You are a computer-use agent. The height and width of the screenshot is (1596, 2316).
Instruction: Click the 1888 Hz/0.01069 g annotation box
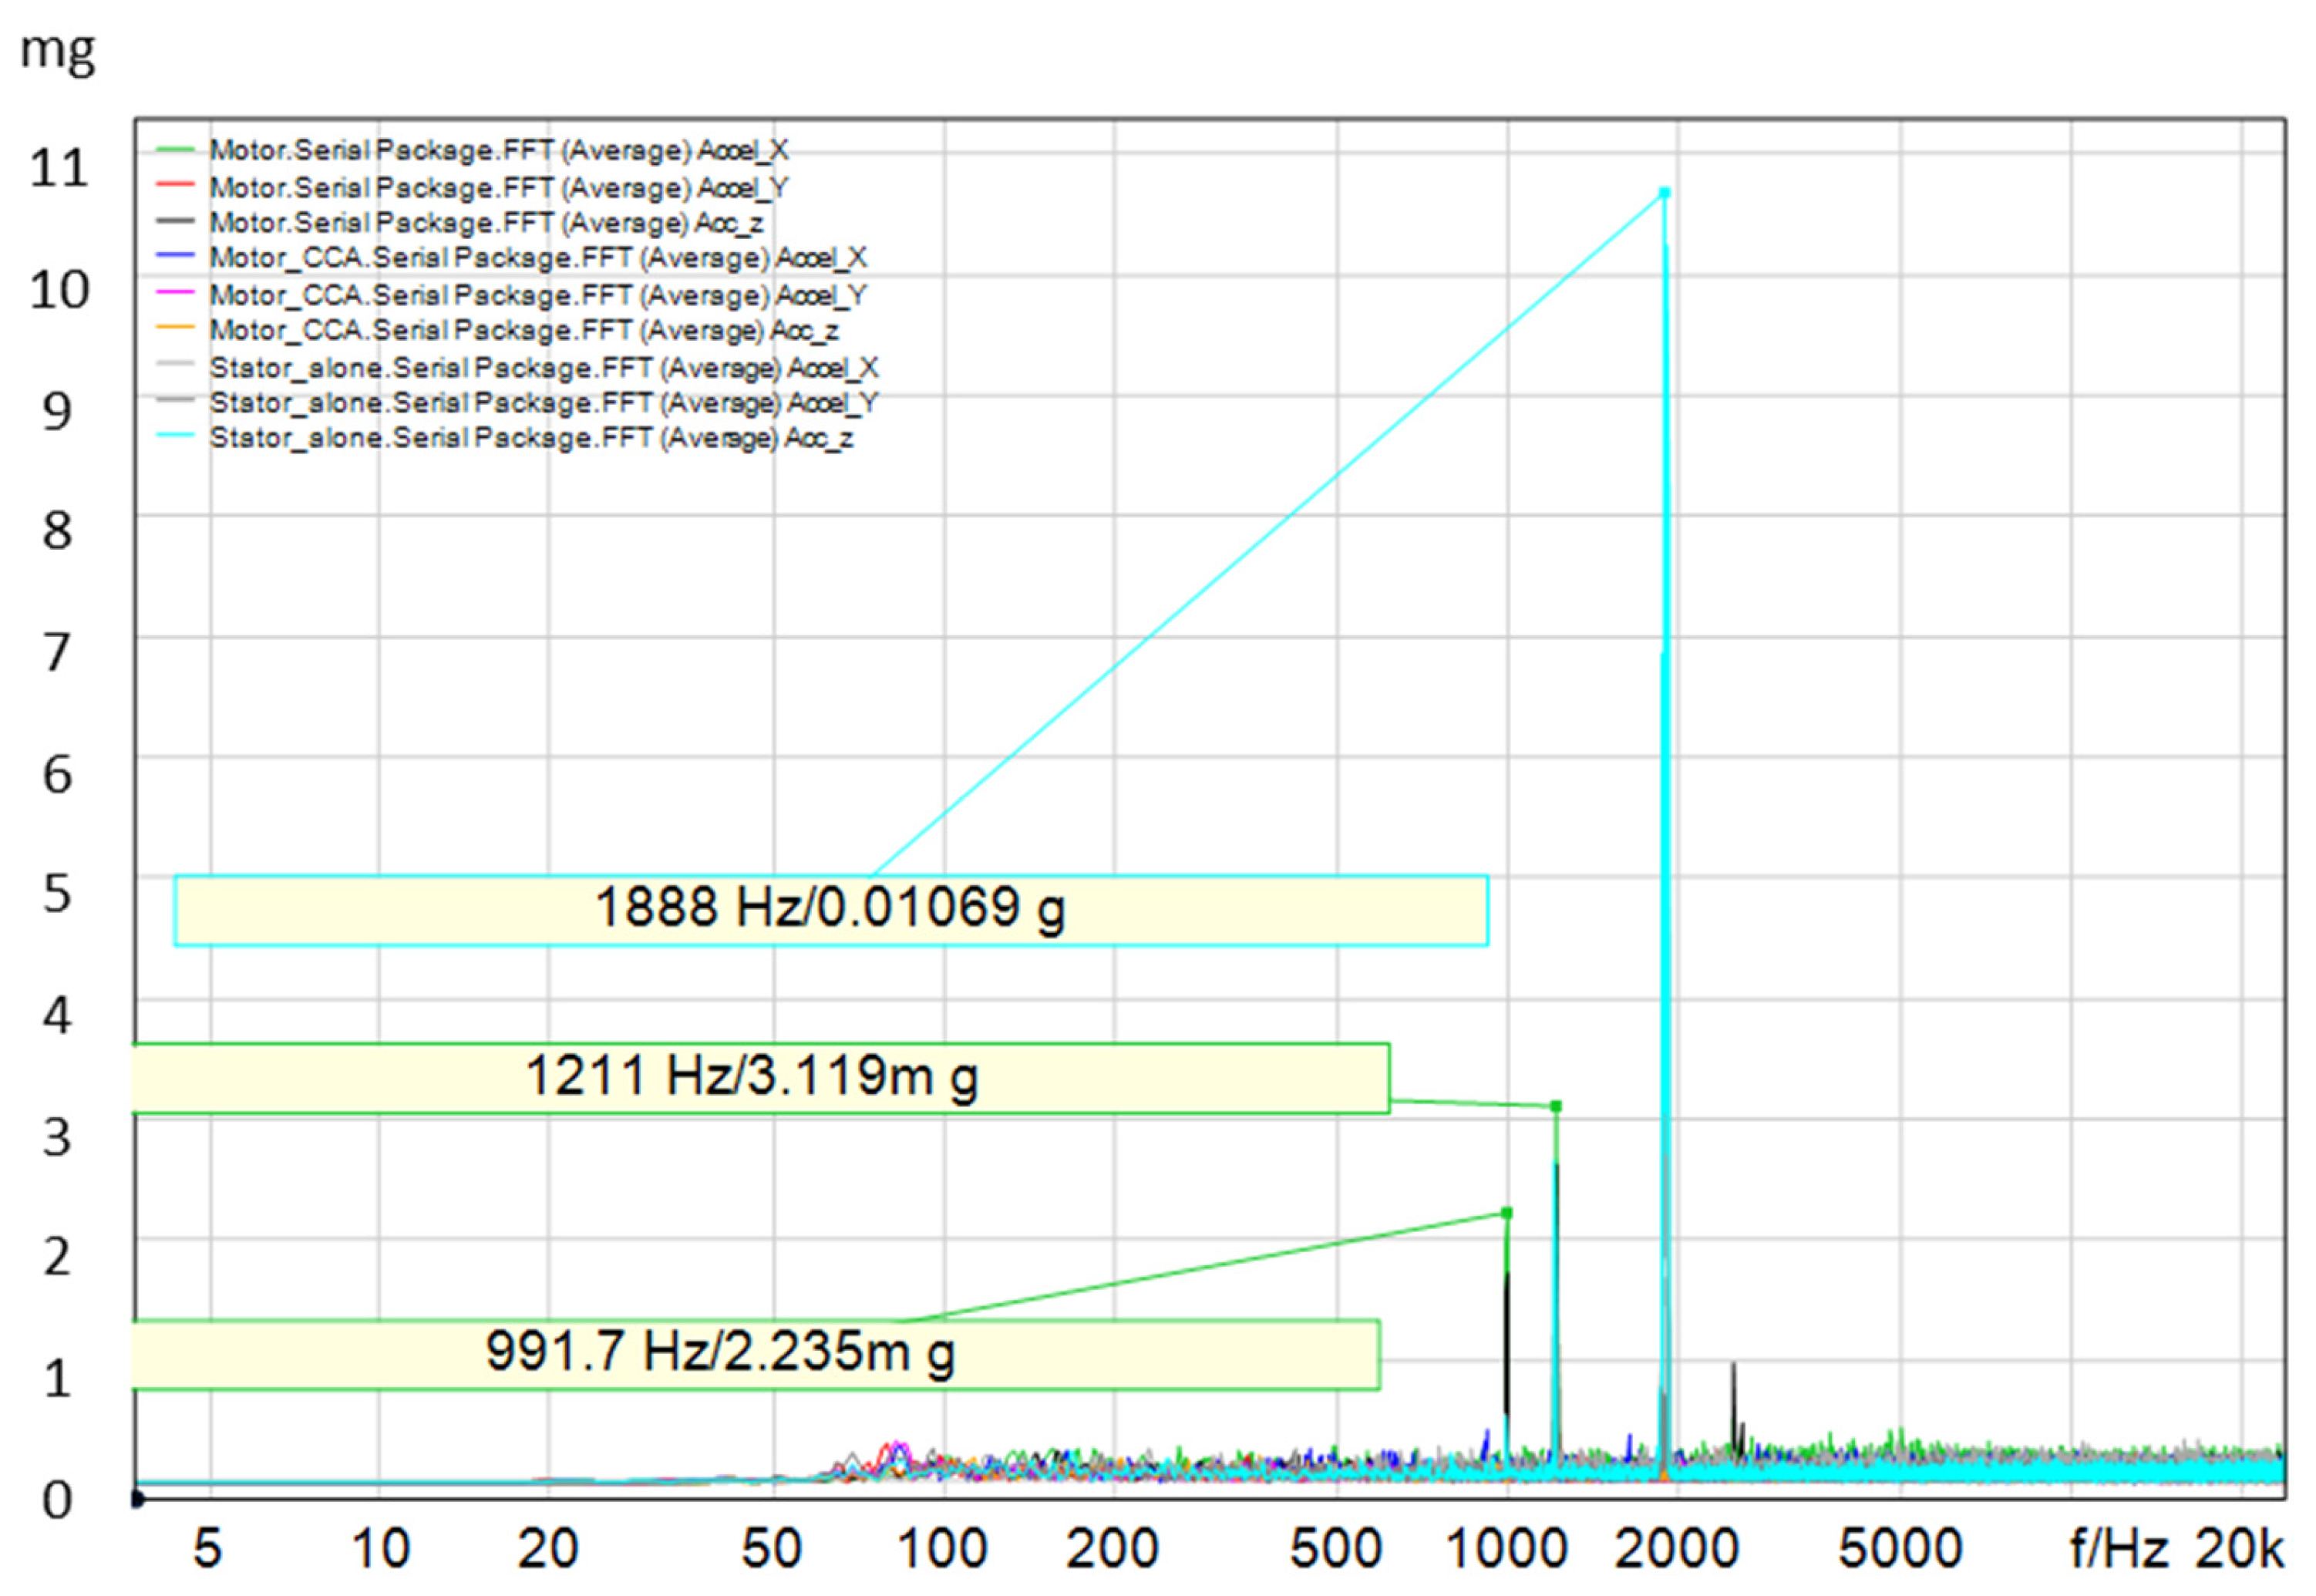click(x=830, y=910)
